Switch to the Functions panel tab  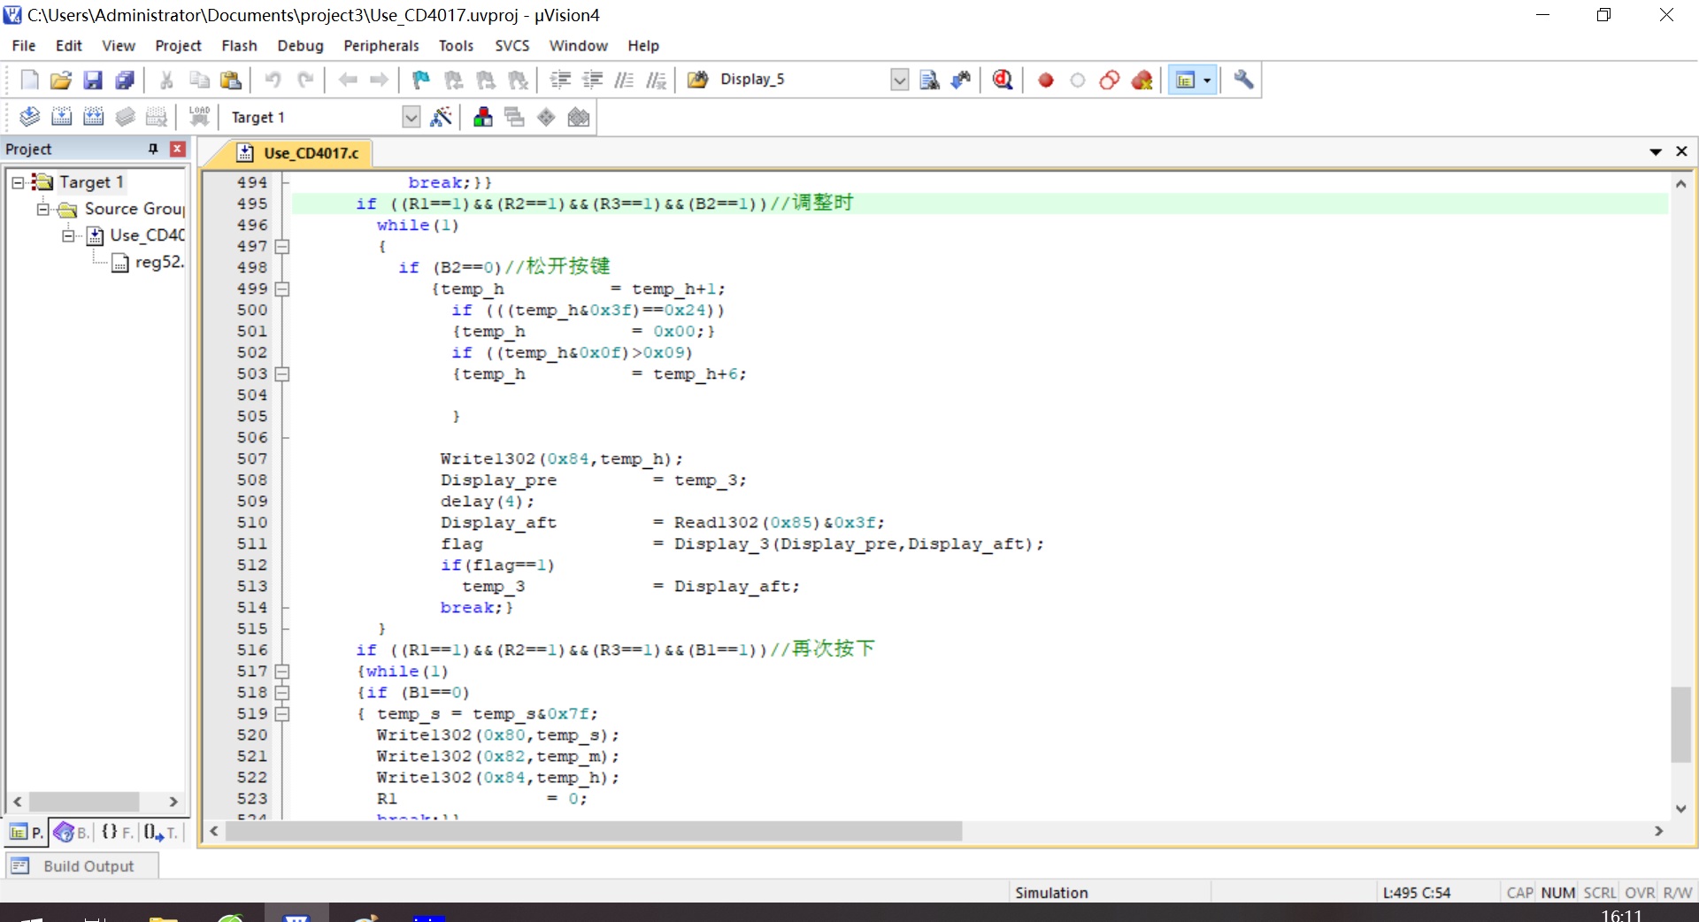[117, 832]
